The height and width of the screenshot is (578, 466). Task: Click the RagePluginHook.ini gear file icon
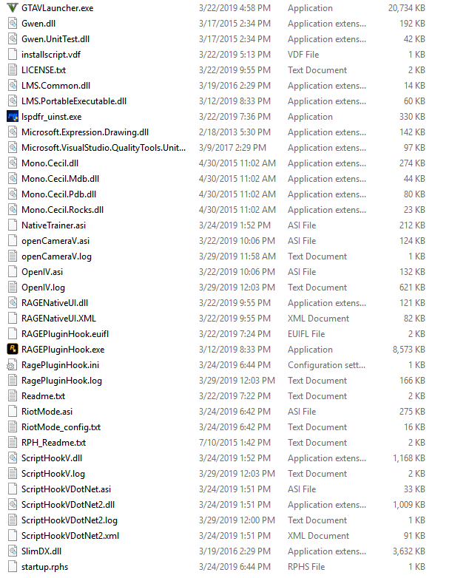click(13, 365)
